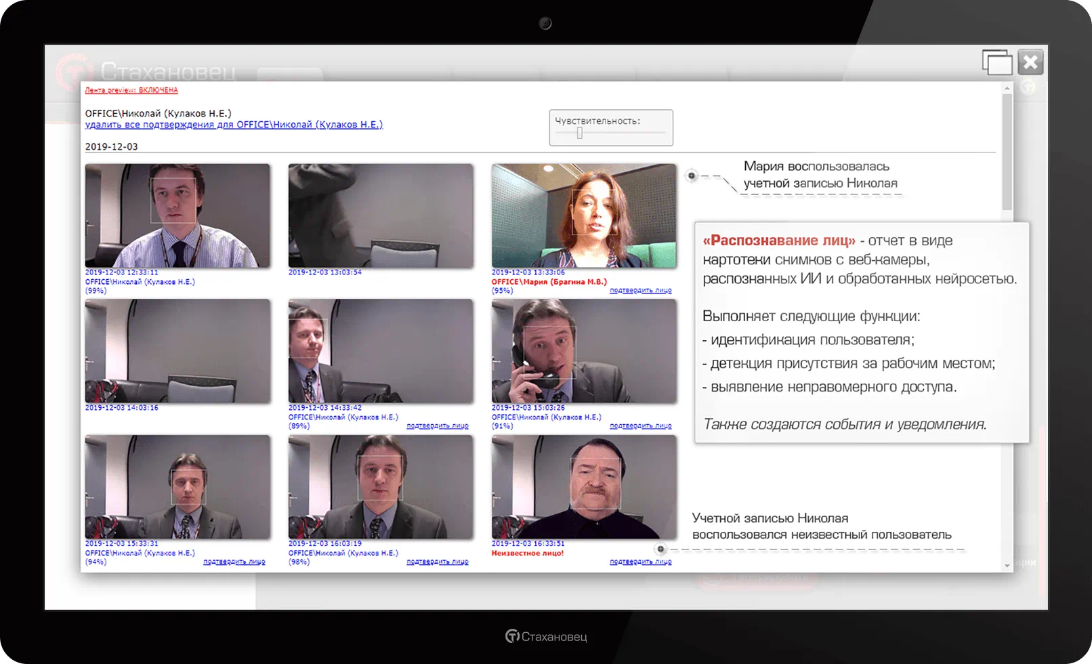Toggle the 'Лента preview: ВКЛЮЧЕНА' link
This screenshot has width=1092, height=664.
pyautogui.click(x=131, y=90)
